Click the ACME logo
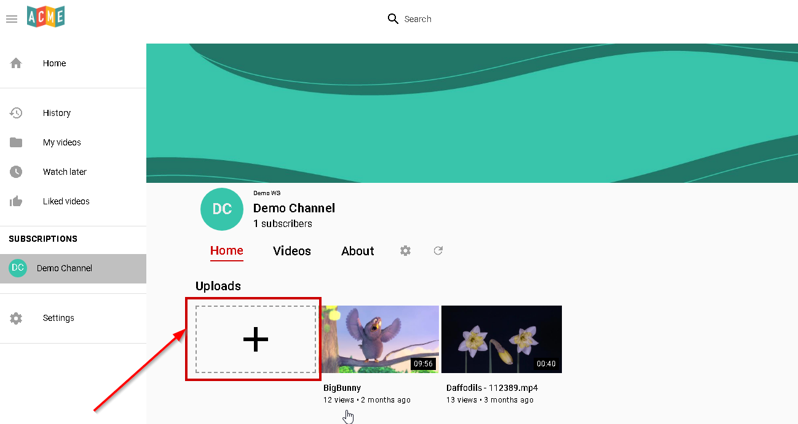Viewport: 798px width, 424px height. tap(46, 17)
